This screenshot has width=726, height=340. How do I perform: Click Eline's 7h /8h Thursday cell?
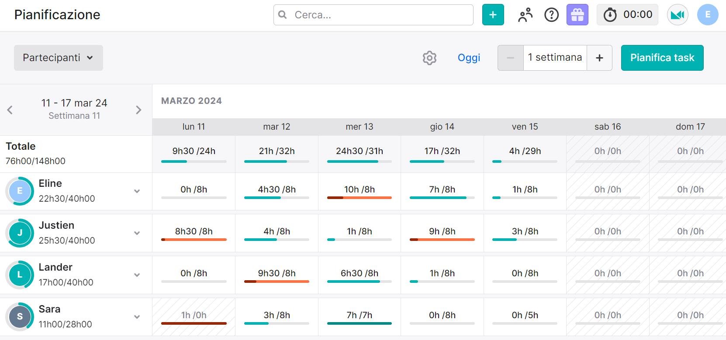click(x=442, y=191)
